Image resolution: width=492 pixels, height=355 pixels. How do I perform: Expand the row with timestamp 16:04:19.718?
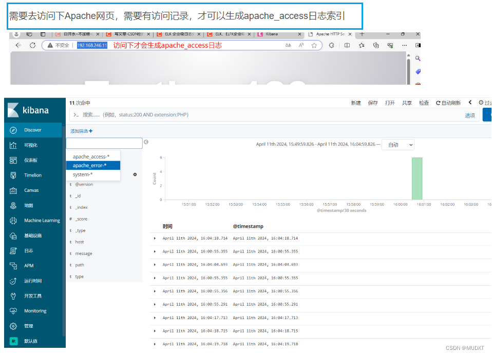coord(155,344)
